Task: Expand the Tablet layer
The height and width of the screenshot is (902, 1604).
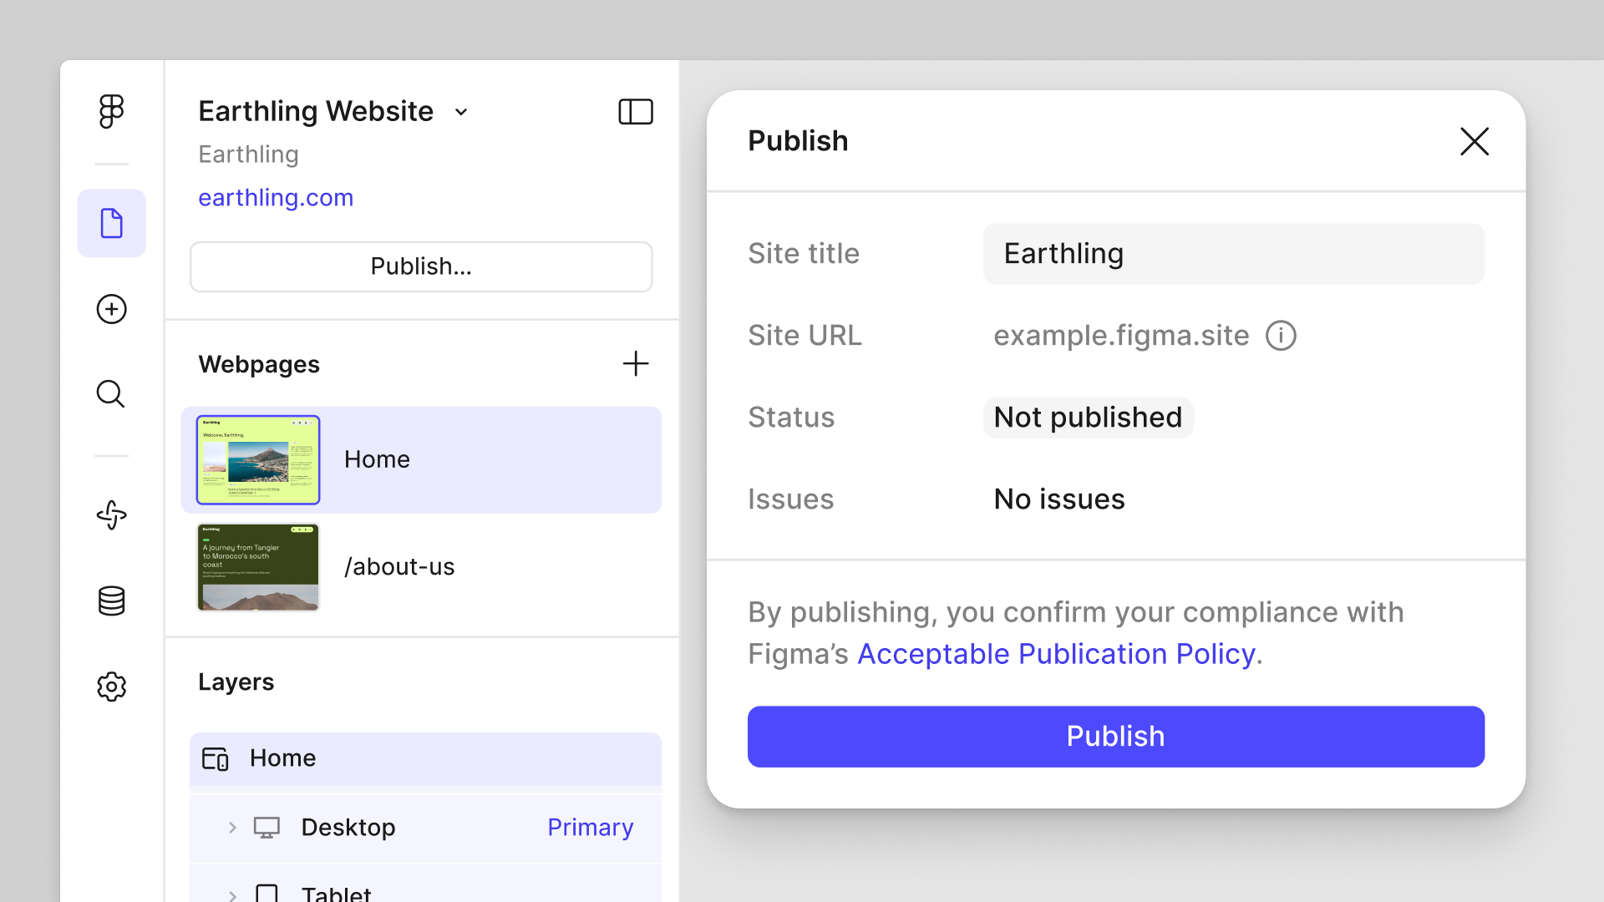Action: (x=232, y=894)
